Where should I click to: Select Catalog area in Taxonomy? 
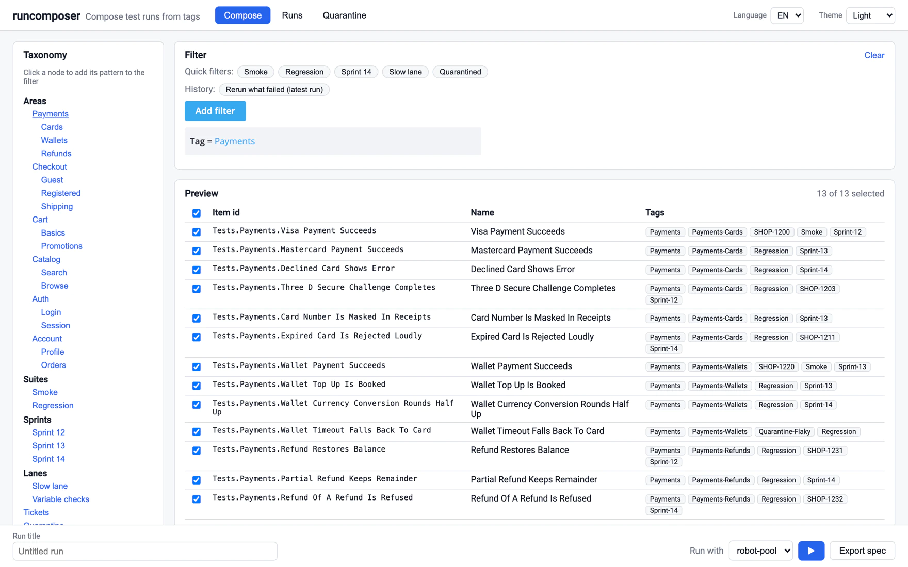[46, 259]
